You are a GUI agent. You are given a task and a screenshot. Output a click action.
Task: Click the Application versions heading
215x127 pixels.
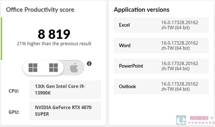(141, 10)
